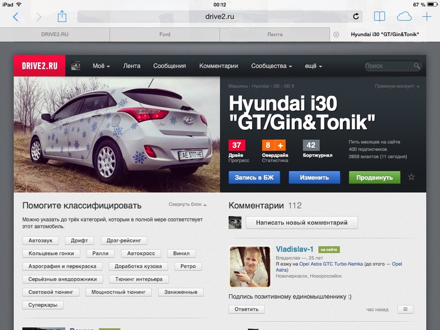Focus the drive2.ru address bar
Screen dimensions: 440x330
pos(220,16)
